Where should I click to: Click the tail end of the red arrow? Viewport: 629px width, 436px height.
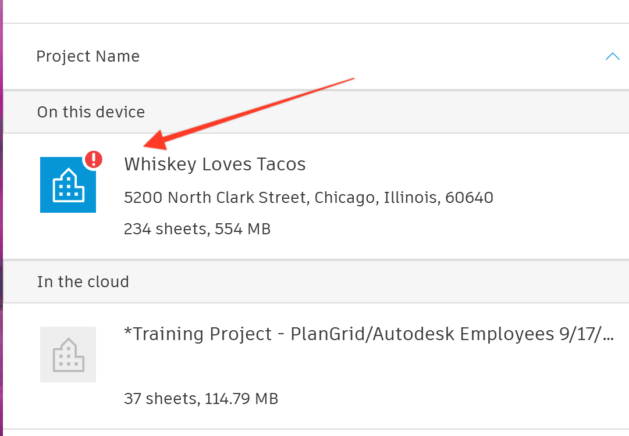pos(353,78)
